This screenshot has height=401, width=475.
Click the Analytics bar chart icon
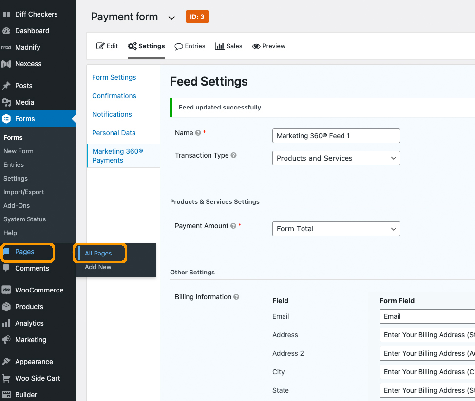(6, 323)
